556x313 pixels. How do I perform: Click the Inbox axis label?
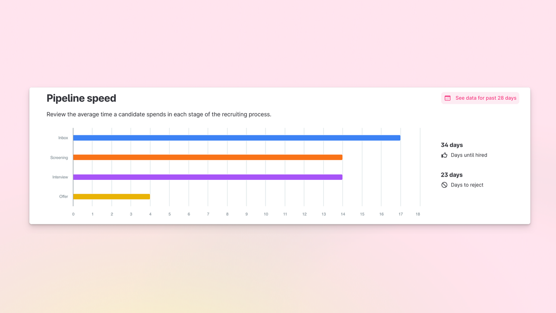pyautogui.click(x=63, y=138)
